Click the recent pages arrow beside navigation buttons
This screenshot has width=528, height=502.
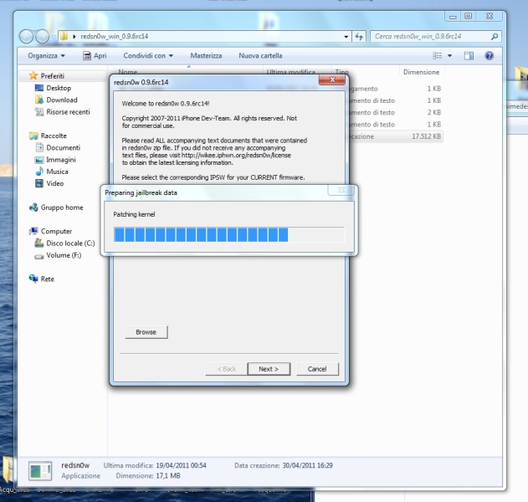click(x=54, y=37)
